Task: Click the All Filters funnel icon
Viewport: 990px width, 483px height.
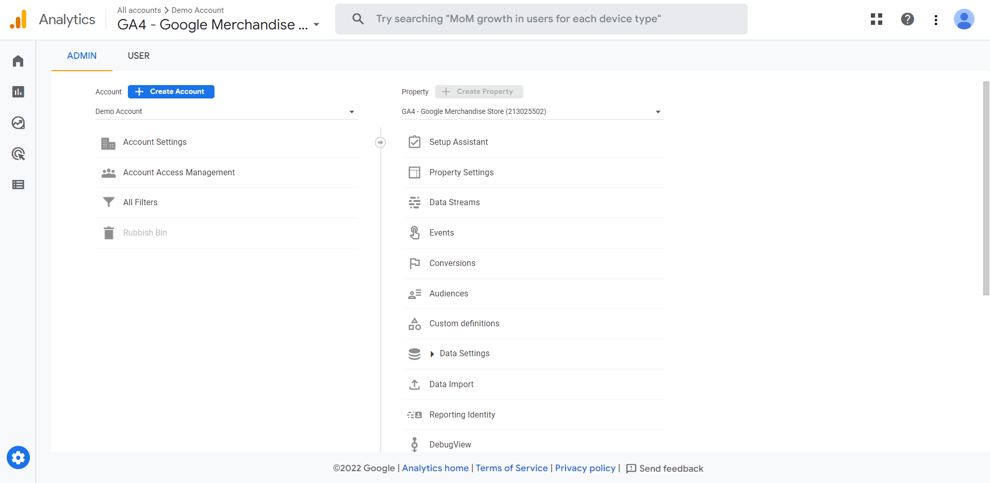Action: (108, 202)
